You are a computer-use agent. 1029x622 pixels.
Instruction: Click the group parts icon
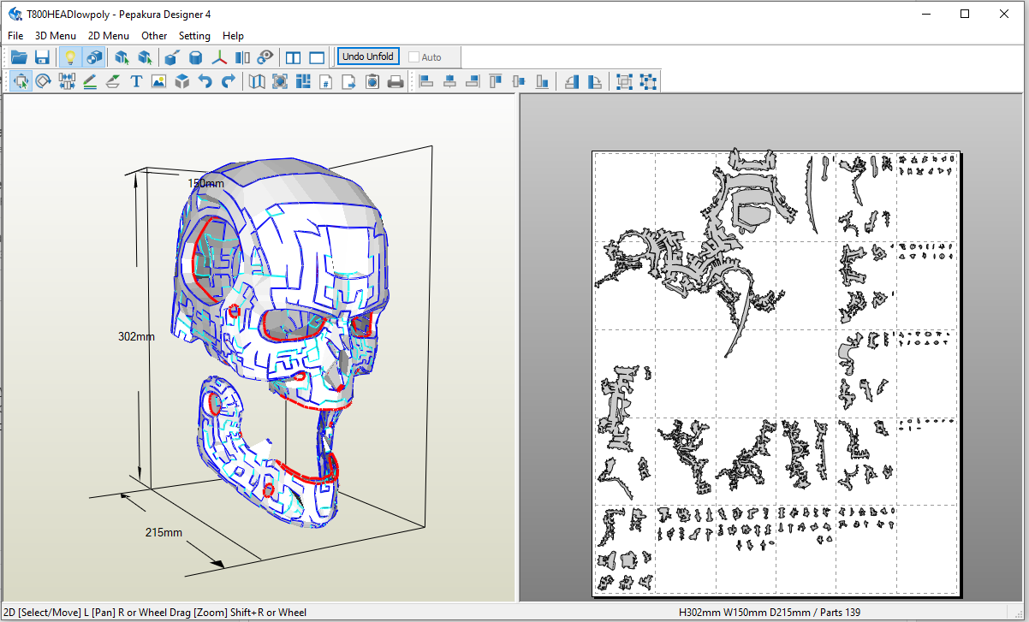coord(625,81)
